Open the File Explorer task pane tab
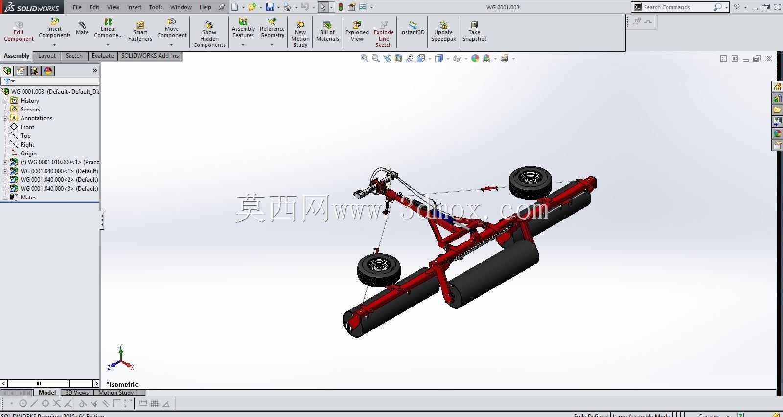 pos(777,110)
